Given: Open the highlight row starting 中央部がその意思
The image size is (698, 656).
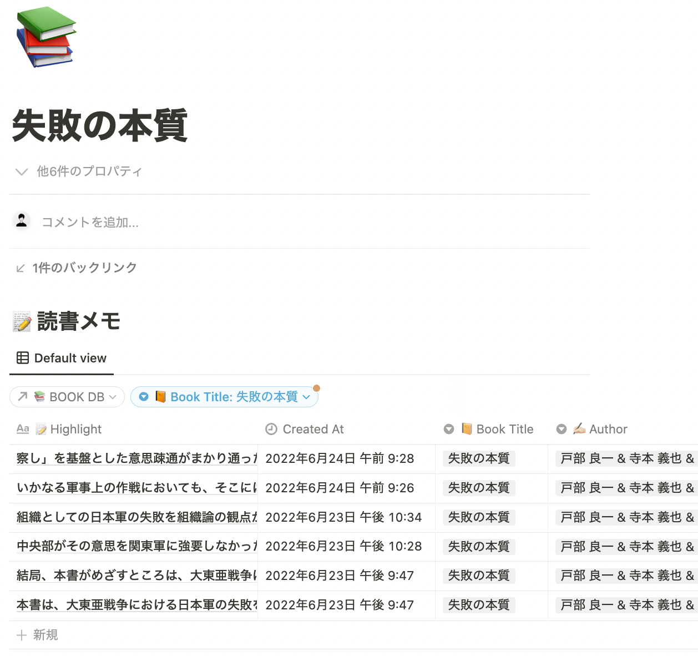Looking at the screenshot, I should click(136, 547).
